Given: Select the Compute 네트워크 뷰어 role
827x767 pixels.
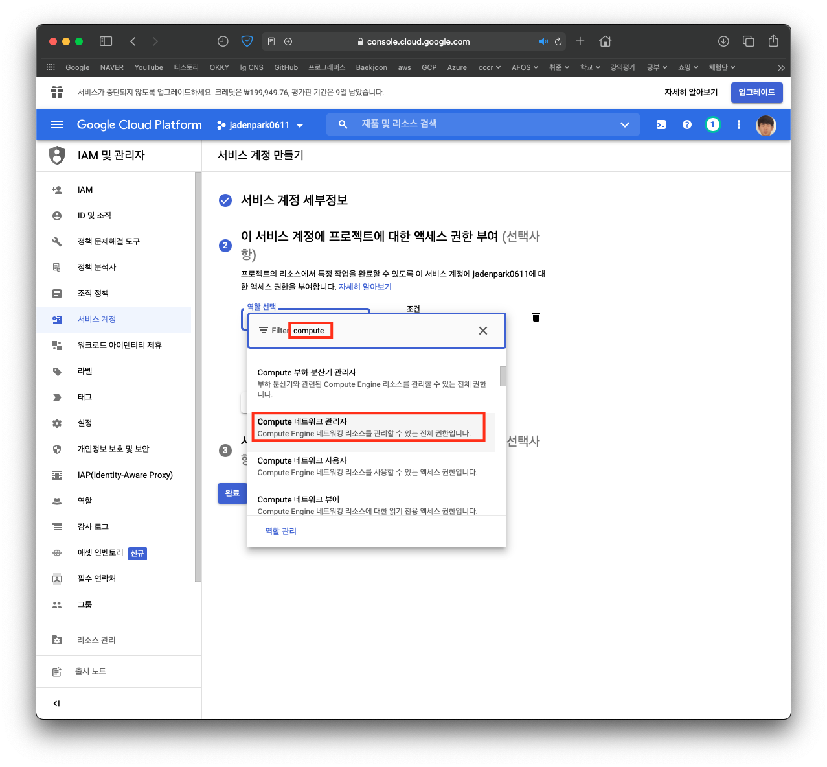Looking at the screenshot, I should pos(372,503).
